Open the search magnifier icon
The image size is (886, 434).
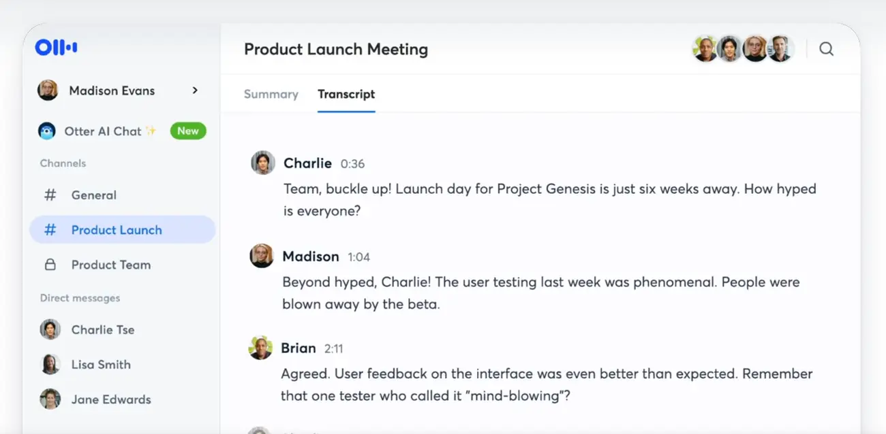826,49
